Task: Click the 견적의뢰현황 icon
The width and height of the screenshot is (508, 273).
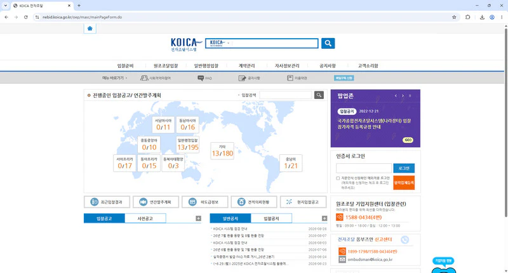Action: pyautogui.click(x=241, y=202)
